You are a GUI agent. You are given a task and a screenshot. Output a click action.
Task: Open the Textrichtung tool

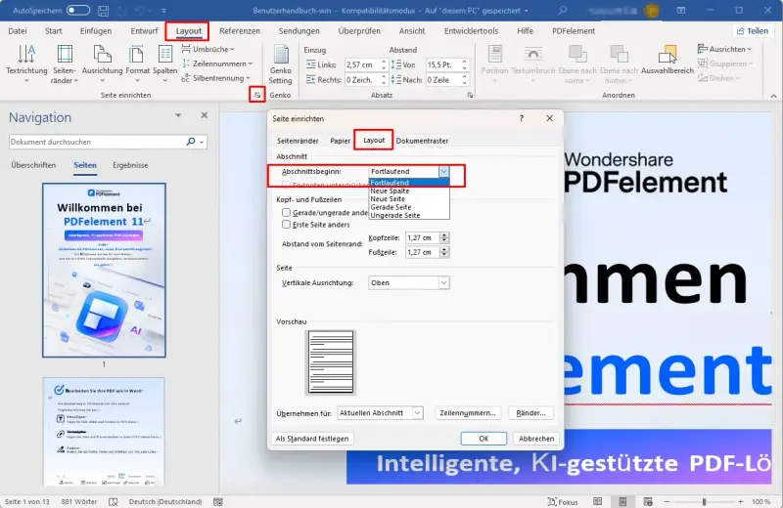click(x=26, y=64)
